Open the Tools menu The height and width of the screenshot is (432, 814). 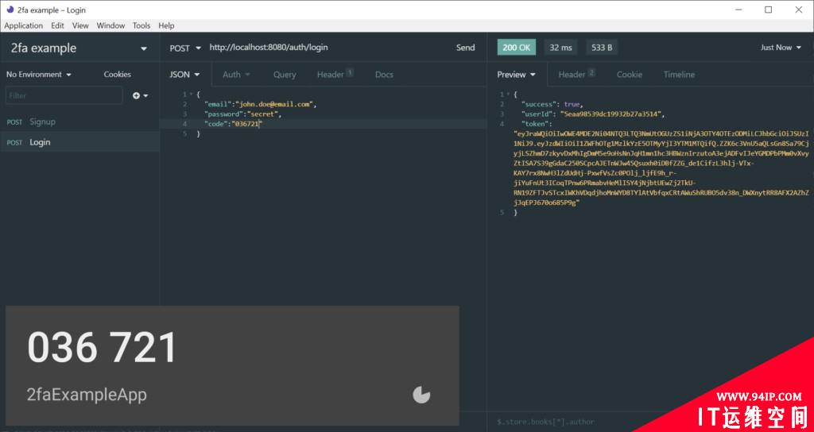[141, 25]
